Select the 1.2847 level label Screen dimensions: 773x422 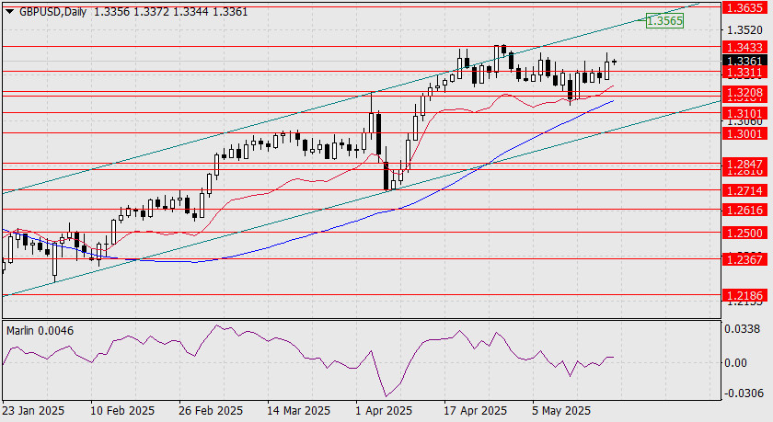(744, 164)
